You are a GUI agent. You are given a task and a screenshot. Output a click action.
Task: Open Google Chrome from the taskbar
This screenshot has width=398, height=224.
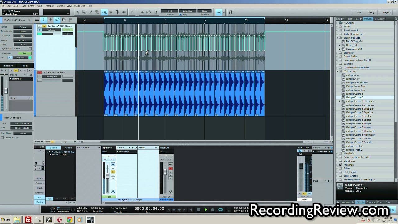(69, 220)
